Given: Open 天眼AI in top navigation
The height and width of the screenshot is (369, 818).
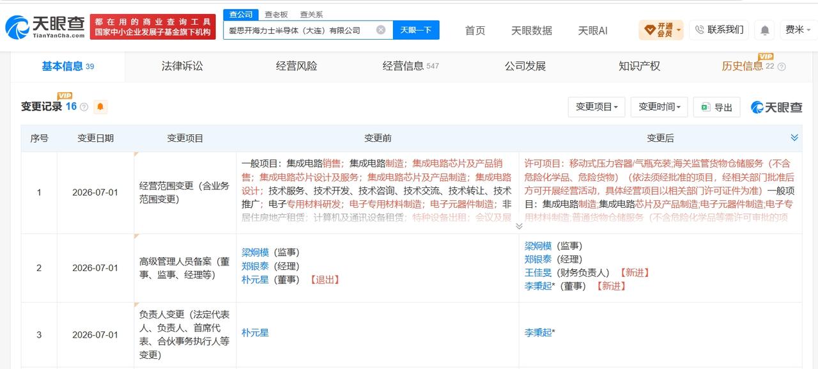Looking at the screenshot, I should coord(592,30).
